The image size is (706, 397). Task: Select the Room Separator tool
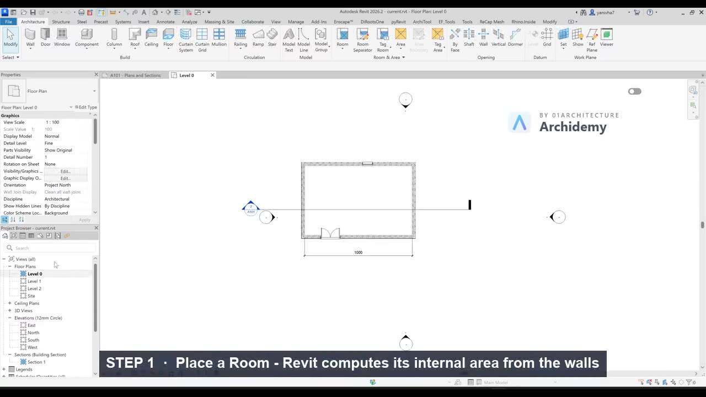point(362,40)
